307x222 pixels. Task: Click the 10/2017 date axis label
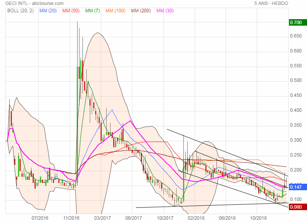(165, 218)
